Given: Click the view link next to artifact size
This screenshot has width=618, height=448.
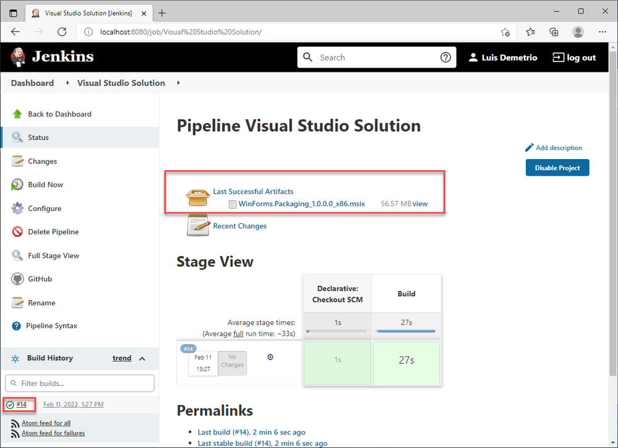Looking at the screenshot, I should coord(420,204).
